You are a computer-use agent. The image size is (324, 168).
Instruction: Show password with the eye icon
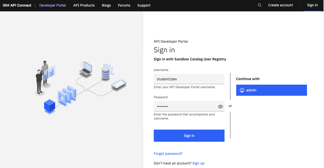(x=220, y=107)
